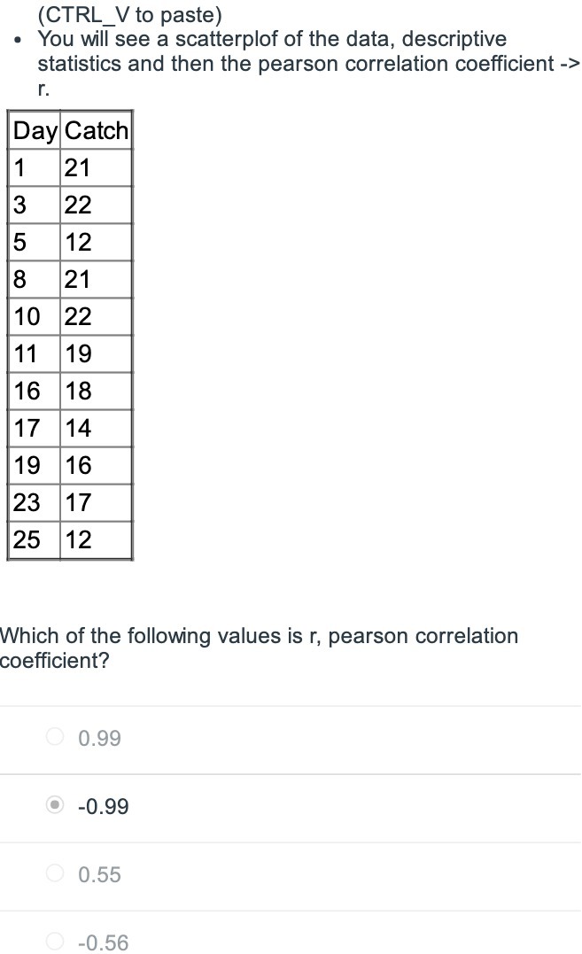Select the 0.55 answer radio button
The height and width of the screenshot is (954, 582).
tap(53, 874)
